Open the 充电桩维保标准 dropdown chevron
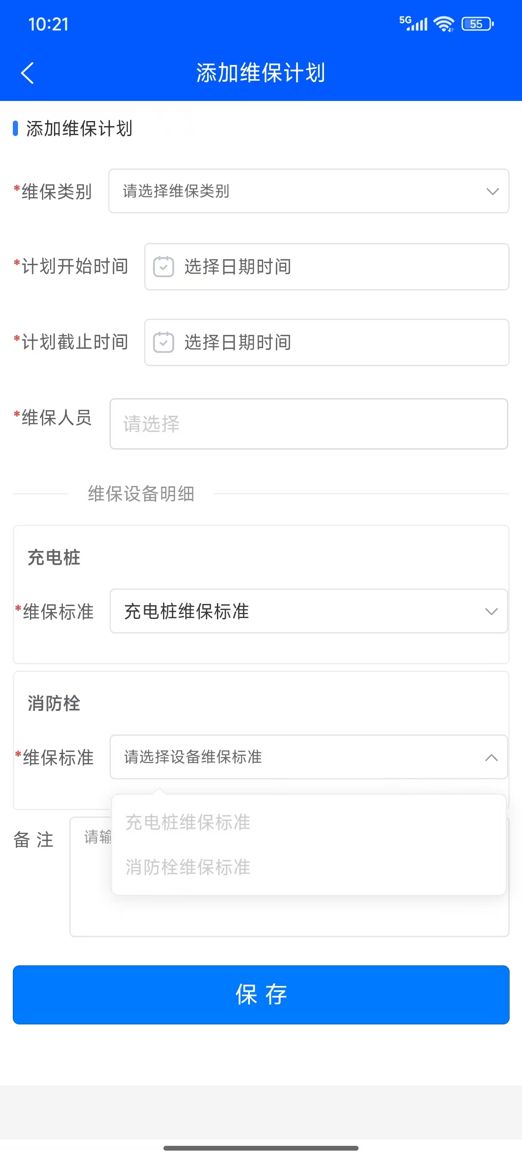This screenshot has height=1160, width=522. click(491, 611)
